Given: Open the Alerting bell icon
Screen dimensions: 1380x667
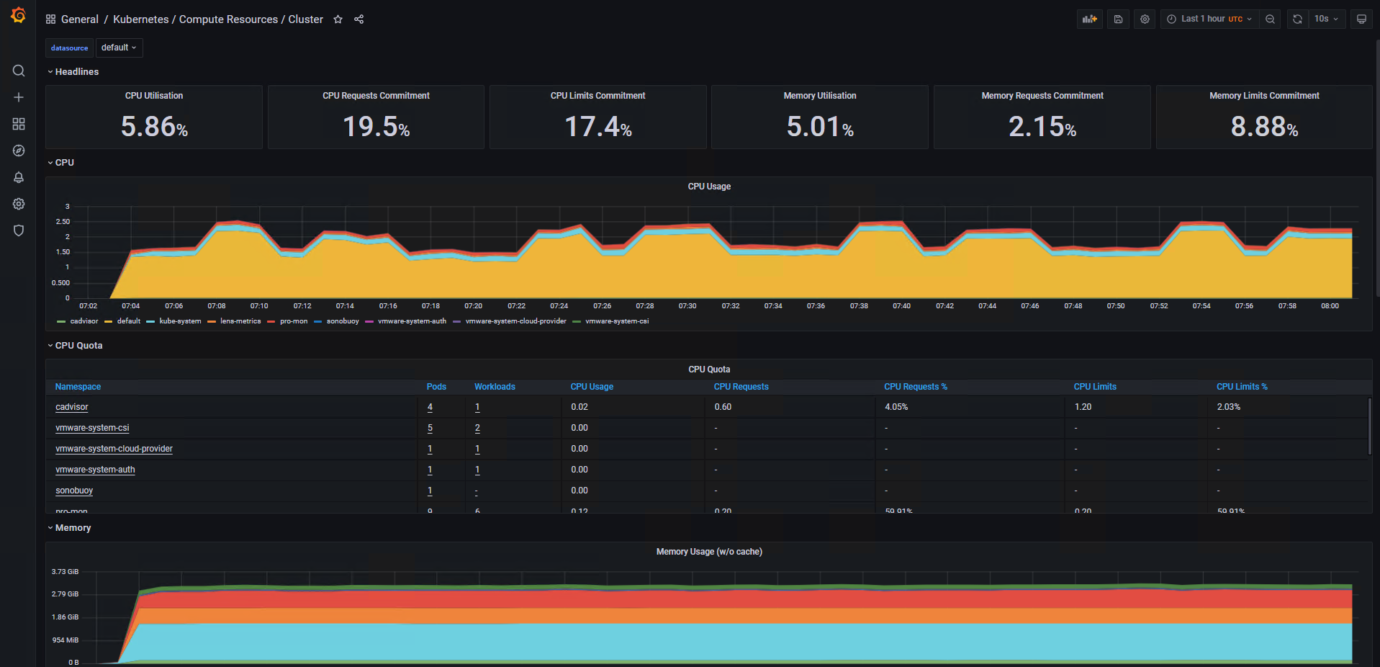Looking at the screenshot, I should 19,177.
